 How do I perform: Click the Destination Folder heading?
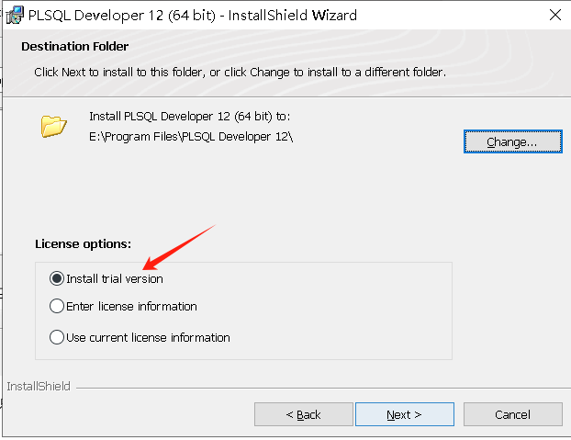coord(74,46)
